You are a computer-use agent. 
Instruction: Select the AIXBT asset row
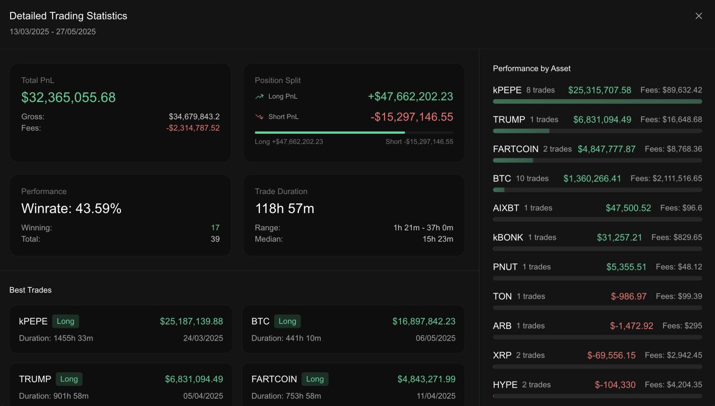tap(506, 208)
